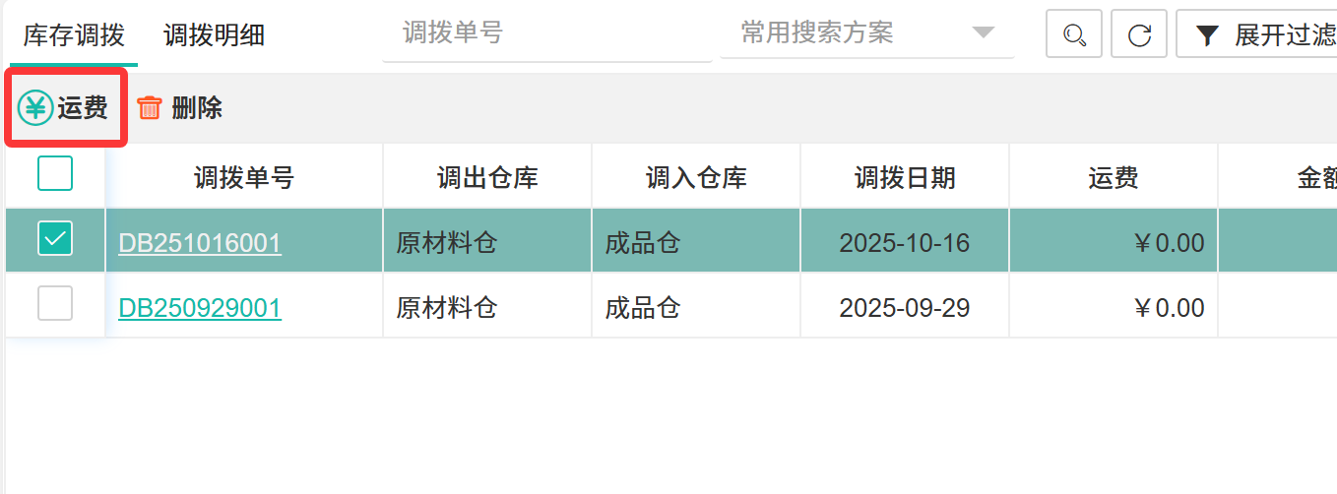Click the magnifier search icon
Viewport: 1337px width, 494px height.
[x=1074, y=35]
